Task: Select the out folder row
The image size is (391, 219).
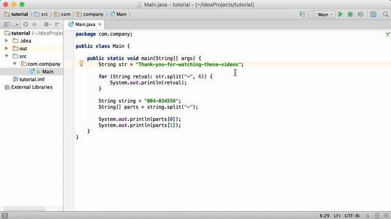Action: (x=32, y=49)
